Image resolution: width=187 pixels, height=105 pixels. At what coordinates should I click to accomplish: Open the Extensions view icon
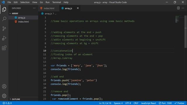click(x=4, y=48)
